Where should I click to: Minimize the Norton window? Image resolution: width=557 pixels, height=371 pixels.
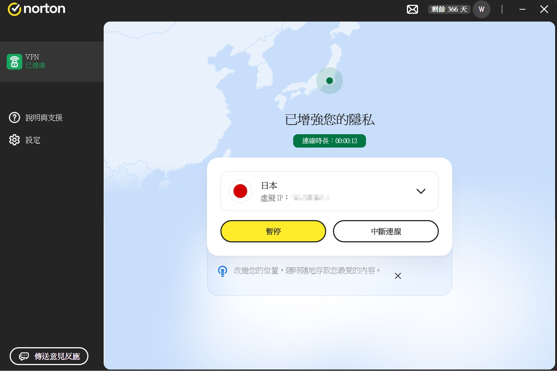pos(522,9)
